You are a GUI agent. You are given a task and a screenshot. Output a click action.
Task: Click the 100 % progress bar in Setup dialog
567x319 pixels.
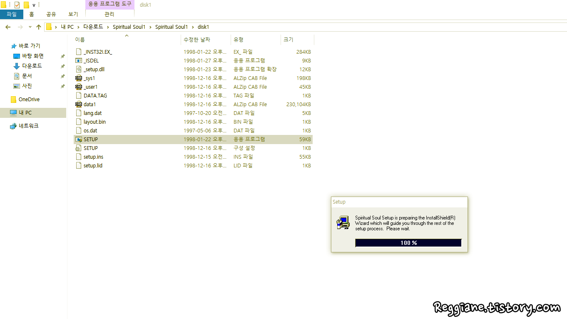coord(408,243)
